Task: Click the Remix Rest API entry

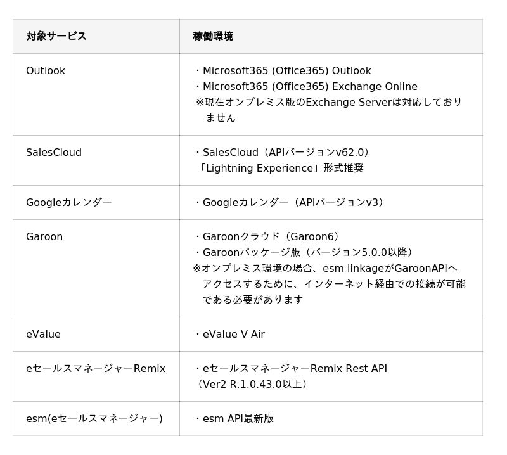Action: tap(292, 369)
